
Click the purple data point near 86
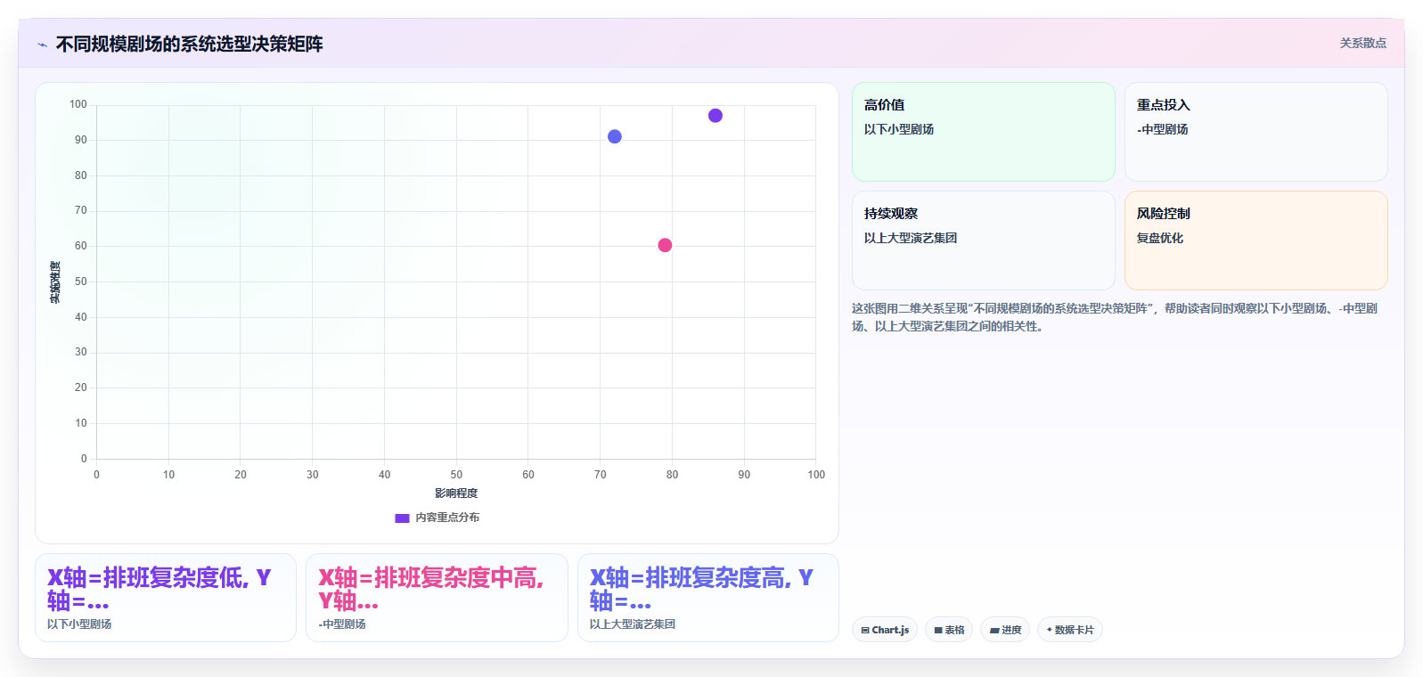click(x=715, y=116)
